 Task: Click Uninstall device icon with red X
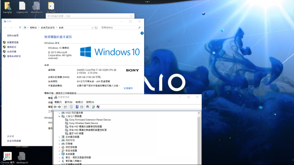pyautogui.click(x=98, y=107)
